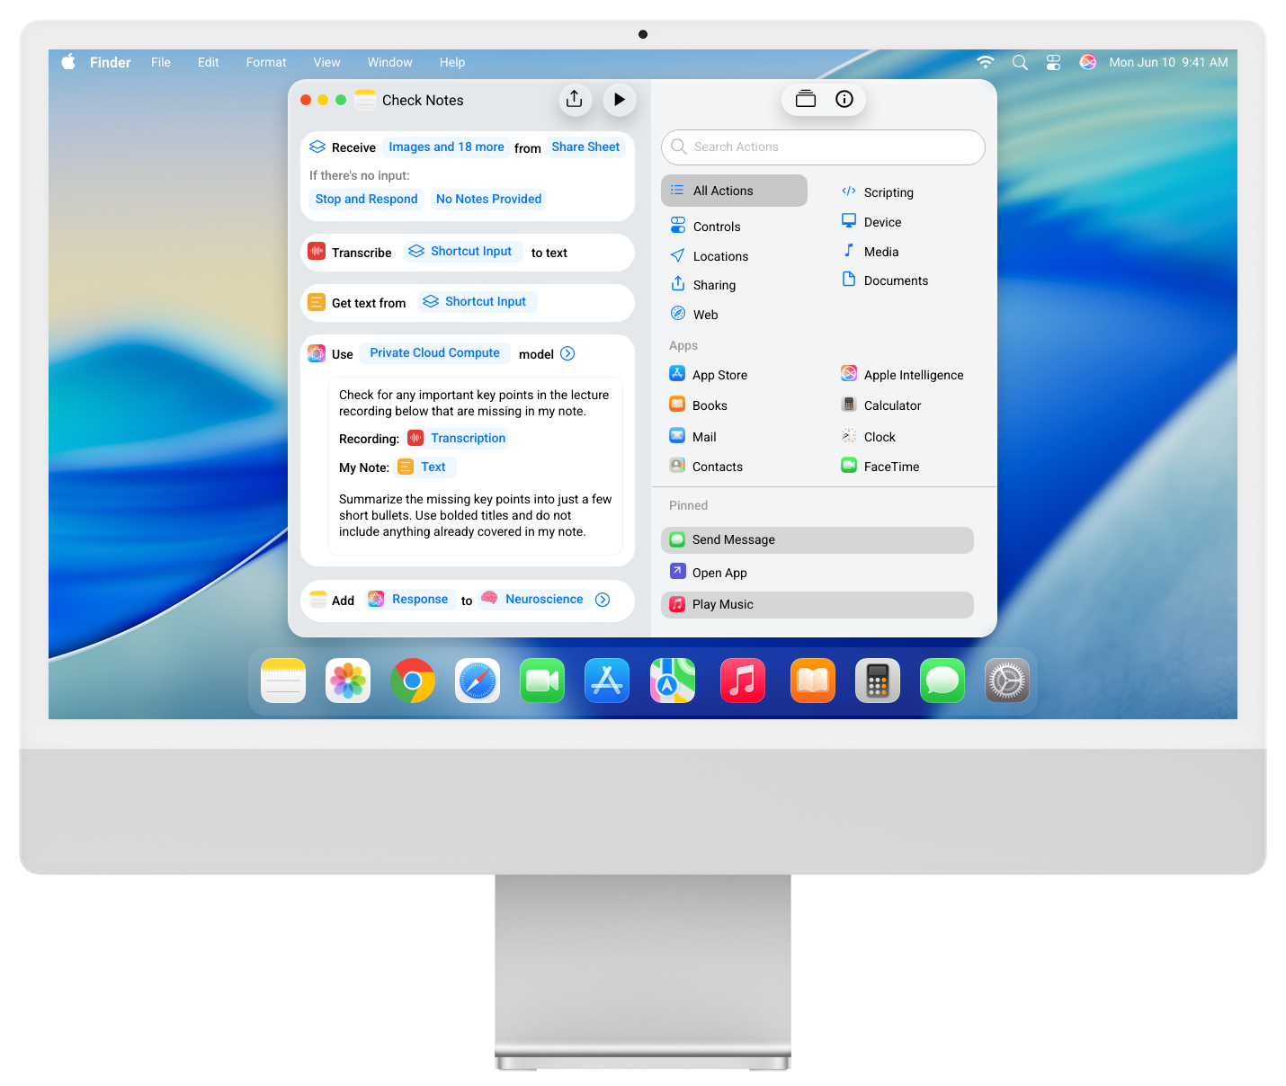Open Apple Intelligence actions

pos(912,375)
